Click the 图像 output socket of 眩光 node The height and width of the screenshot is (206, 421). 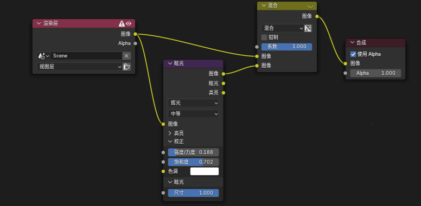click(224, 74)
